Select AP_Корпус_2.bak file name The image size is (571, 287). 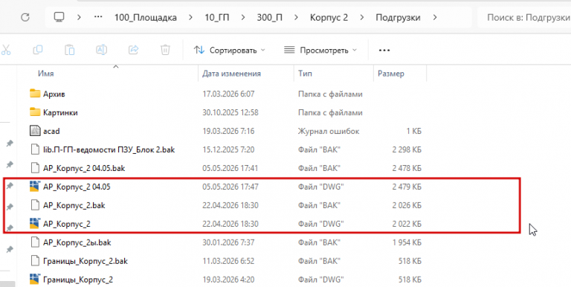pos(74,205)
